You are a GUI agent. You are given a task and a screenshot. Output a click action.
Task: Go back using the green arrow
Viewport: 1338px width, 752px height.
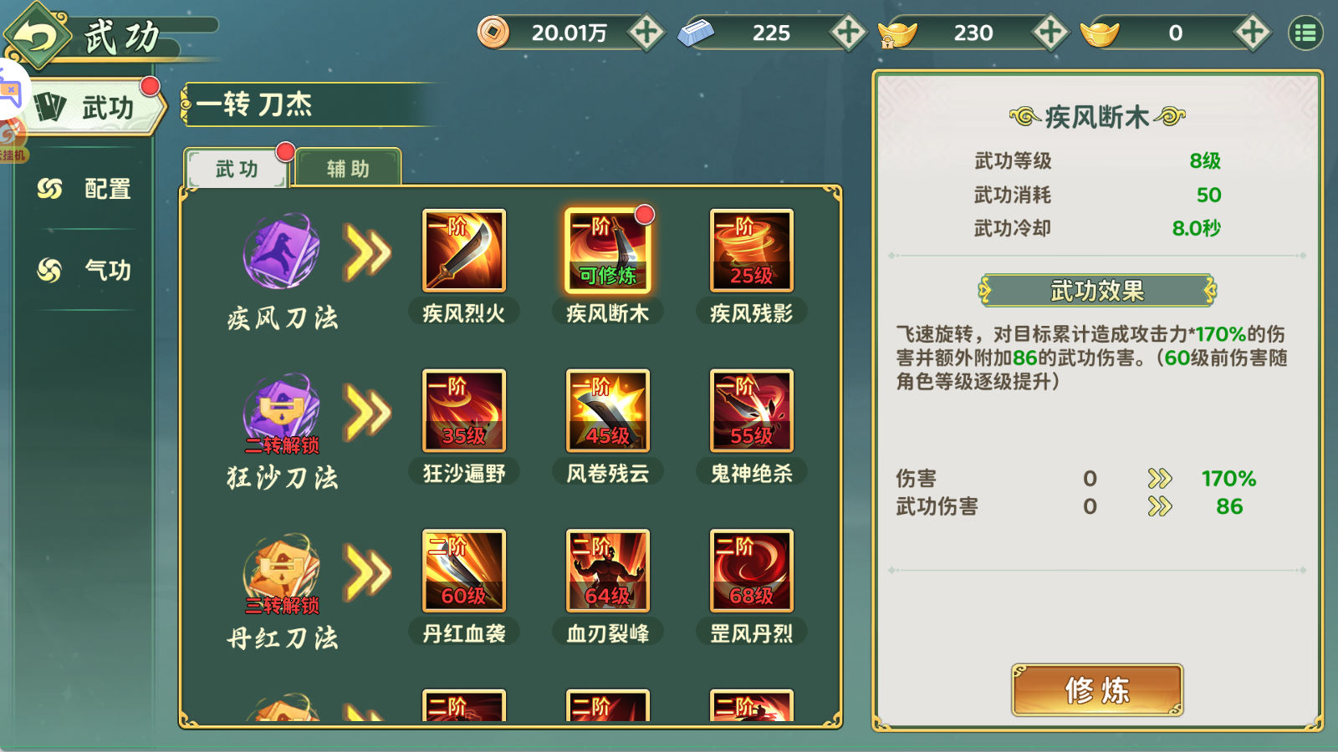click(x=37, y=36)
